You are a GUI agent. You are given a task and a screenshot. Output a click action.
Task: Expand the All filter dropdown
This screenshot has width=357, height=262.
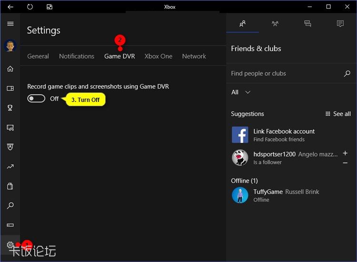tap(241, 92)
